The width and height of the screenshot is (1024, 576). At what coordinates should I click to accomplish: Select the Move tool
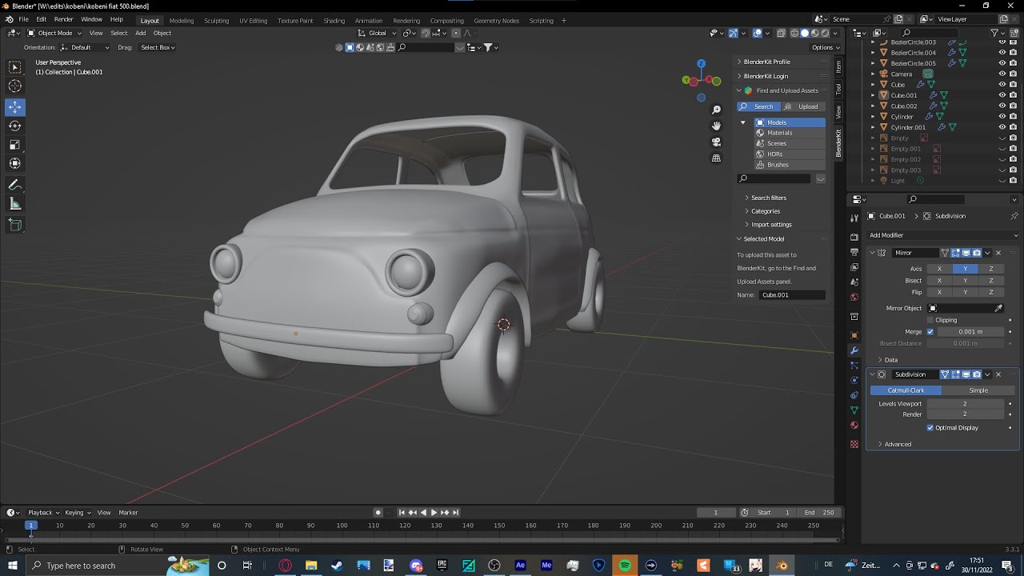(15, 106)
